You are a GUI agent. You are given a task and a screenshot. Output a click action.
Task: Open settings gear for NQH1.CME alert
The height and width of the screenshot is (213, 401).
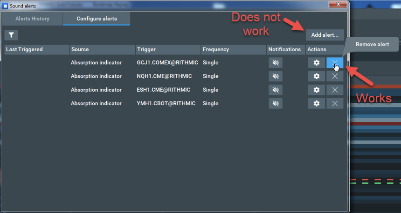click(316, 76)
